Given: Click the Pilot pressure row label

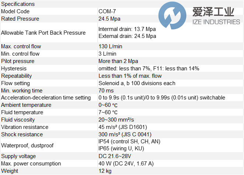Looking at the screenshot, I should click(18, 61).
